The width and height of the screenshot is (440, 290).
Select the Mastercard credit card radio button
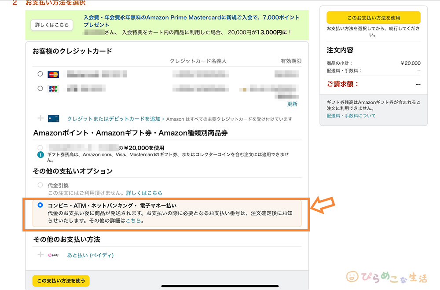pyautogui.click(x=40, y=74)
